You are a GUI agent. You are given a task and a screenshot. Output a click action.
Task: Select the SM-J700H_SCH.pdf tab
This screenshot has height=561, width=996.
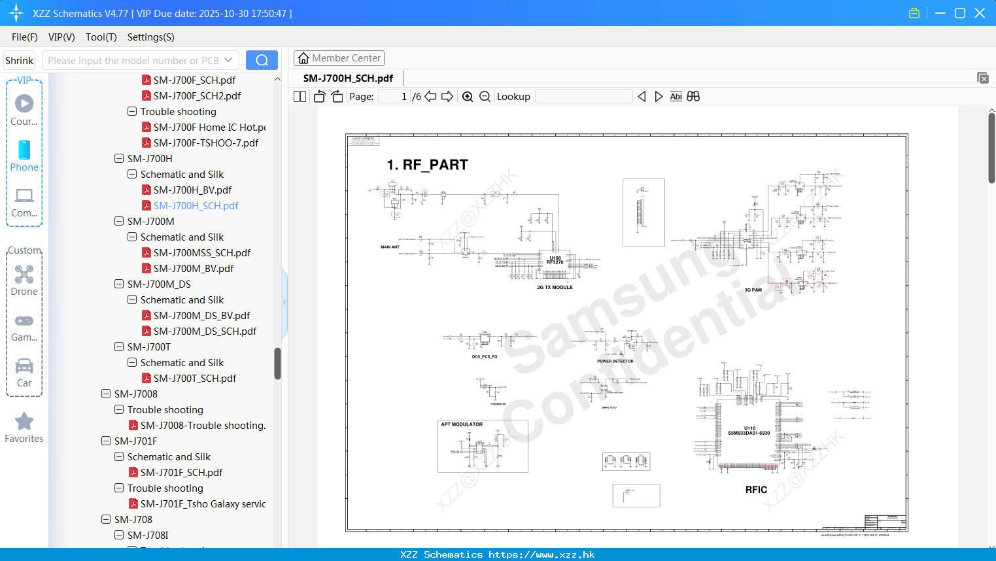[x=348, y=78]
